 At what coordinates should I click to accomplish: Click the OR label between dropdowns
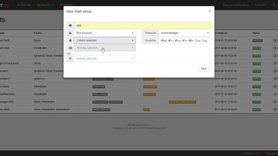tap(69, 53)
